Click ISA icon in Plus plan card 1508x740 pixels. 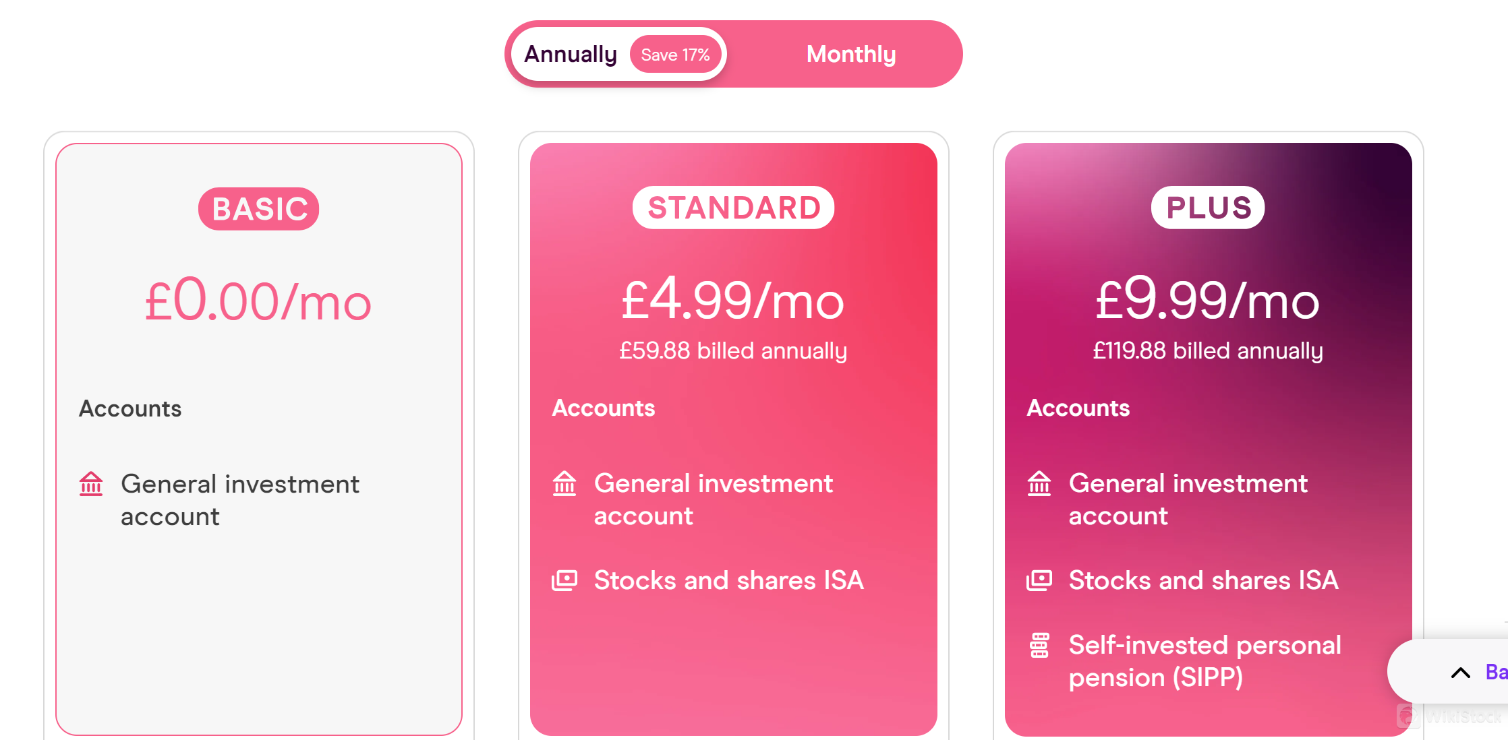pos(1039,580)
